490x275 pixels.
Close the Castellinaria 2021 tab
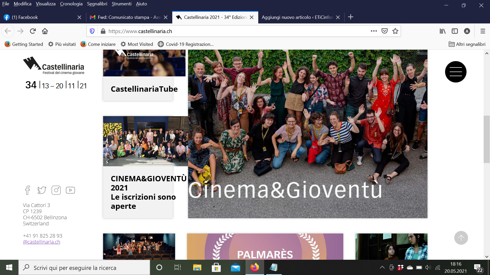pos(252,17)
